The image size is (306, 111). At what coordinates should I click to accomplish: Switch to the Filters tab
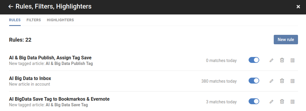(x=34, y=20)
